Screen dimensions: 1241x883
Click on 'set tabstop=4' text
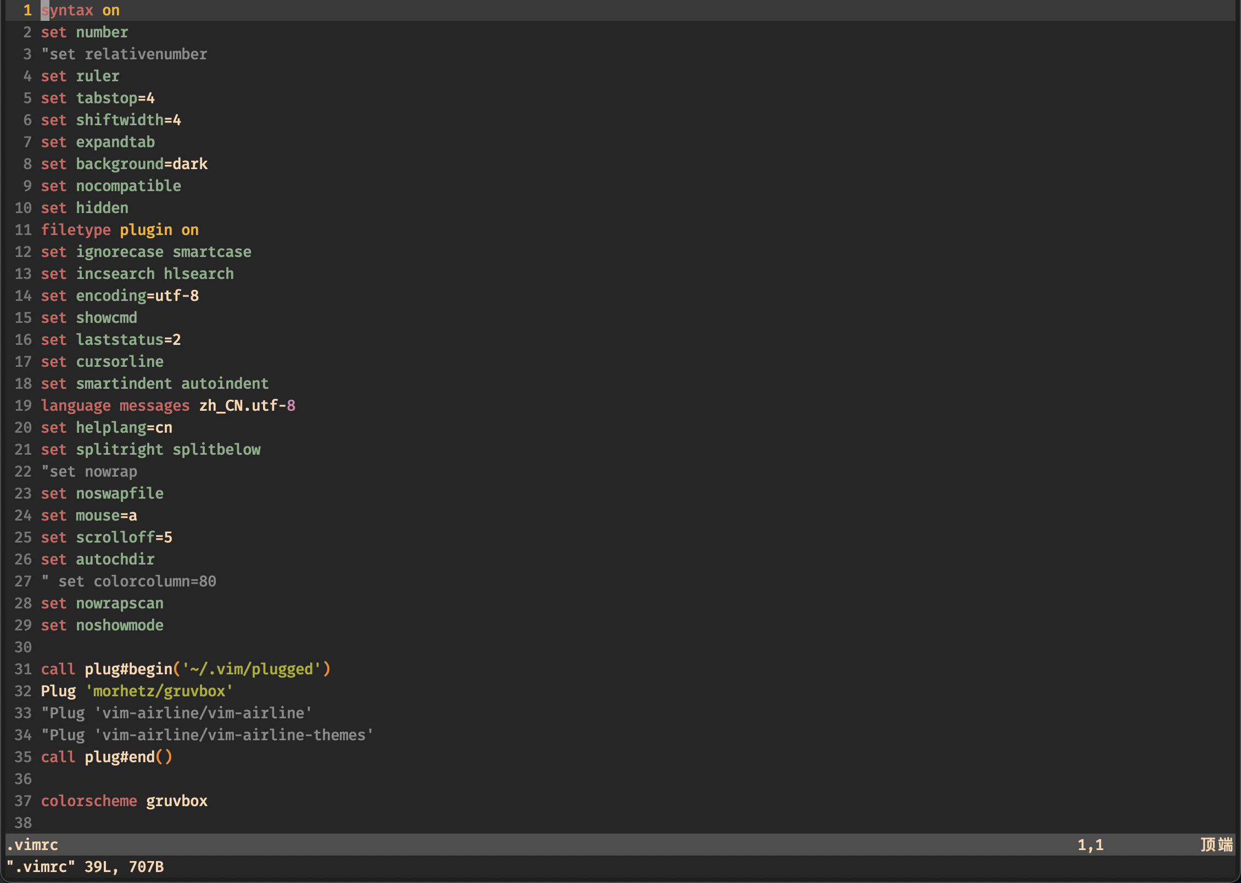click(98, 98)
